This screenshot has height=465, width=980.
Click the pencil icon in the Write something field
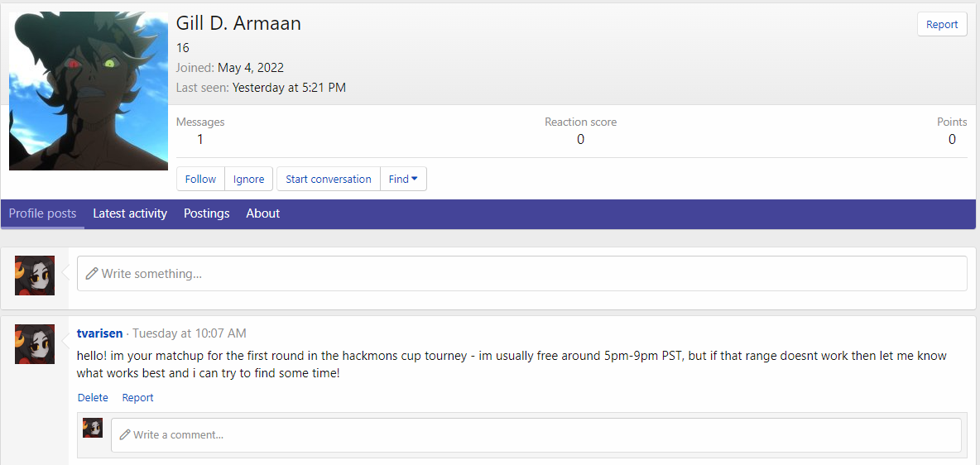[x=92, y=273]
